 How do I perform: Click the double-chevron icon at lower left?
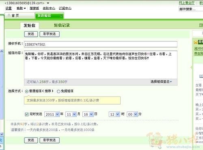[1, 140]
